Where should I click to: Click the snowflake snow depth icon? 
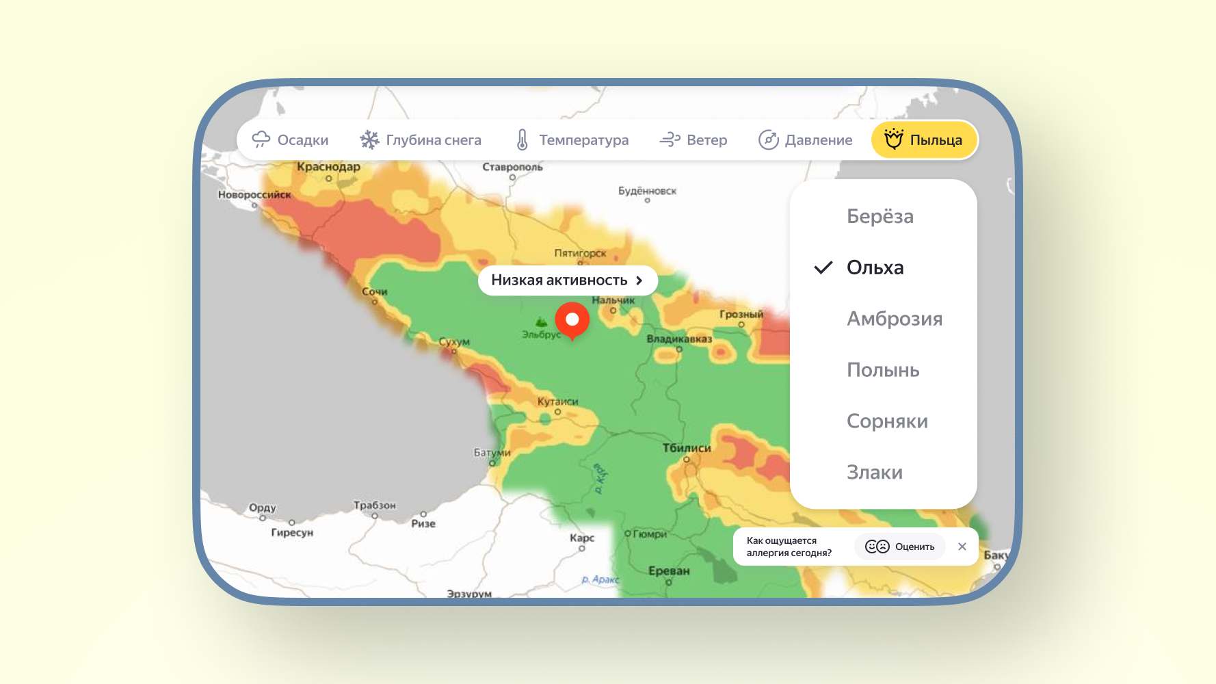click(x=369, y=140)
